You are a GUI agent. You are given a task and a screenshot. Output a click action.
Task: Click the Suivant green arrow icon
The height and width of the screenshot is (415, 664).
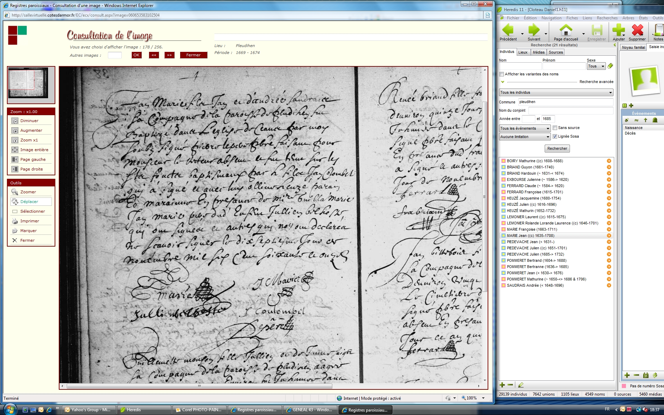pyautogui.click(x=534, y=30)
